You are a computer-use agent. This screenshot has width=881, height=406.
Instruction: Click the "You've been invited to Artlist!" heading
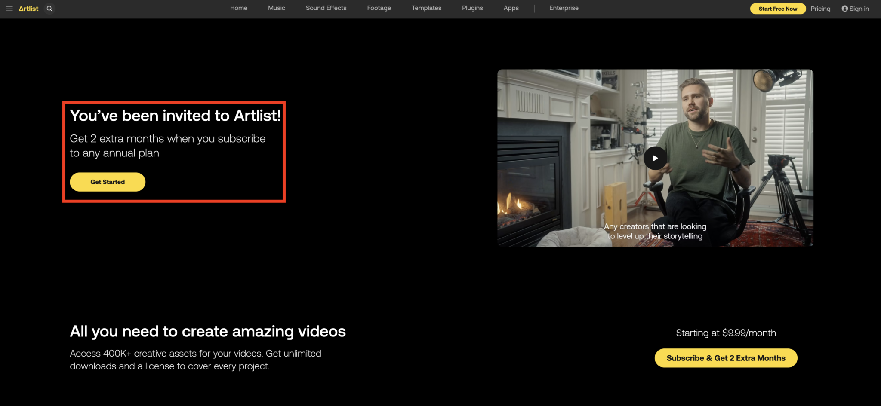pyautogui.click(x=175, y=116)
